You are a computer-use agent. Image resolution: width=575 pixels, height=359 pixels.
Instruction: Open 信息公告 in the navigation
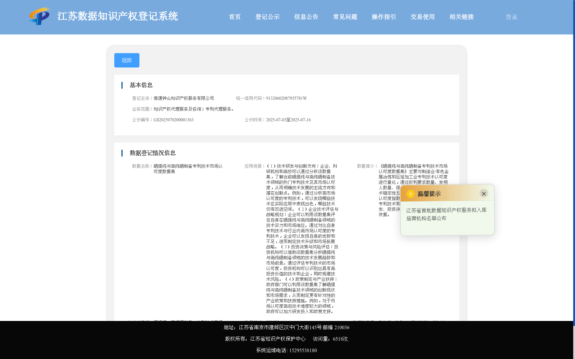click(x=306, y=17)
